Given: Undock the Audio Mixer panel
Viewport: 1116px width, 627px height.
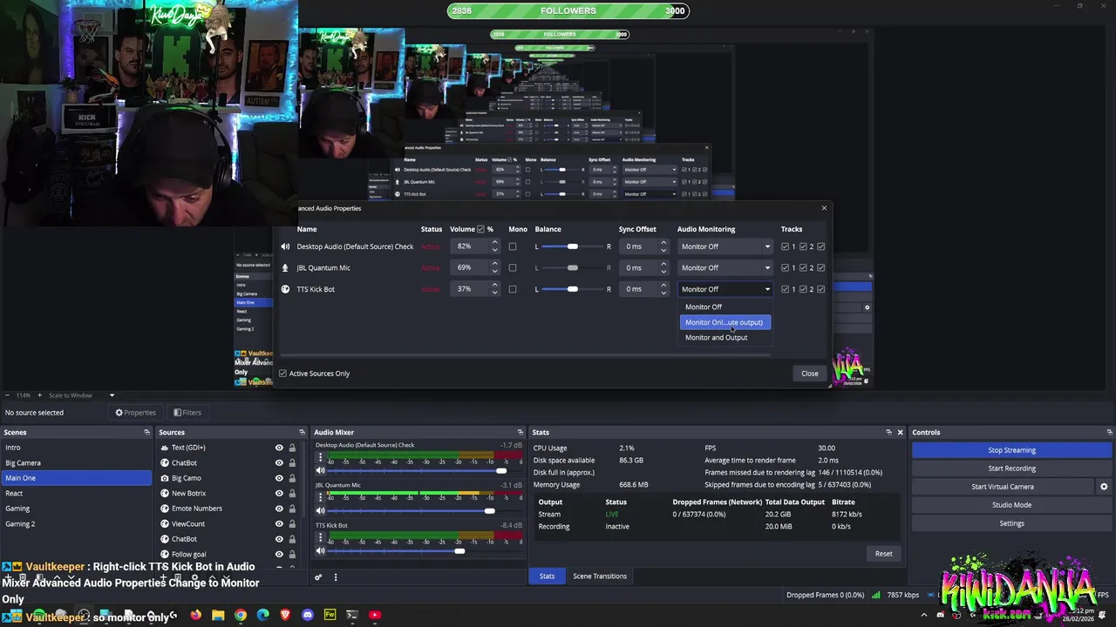Looking at the screenshot, I should [520, 432].
